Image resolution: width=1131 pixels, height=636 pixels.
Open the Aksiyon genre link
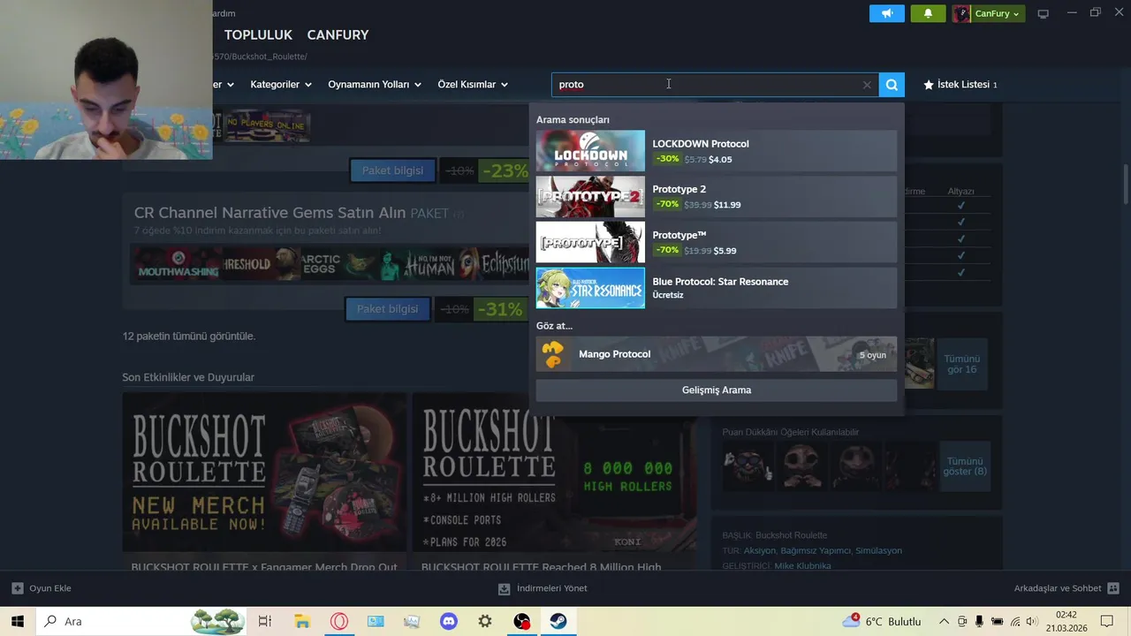pyautogui.click(x=759, y=551)
